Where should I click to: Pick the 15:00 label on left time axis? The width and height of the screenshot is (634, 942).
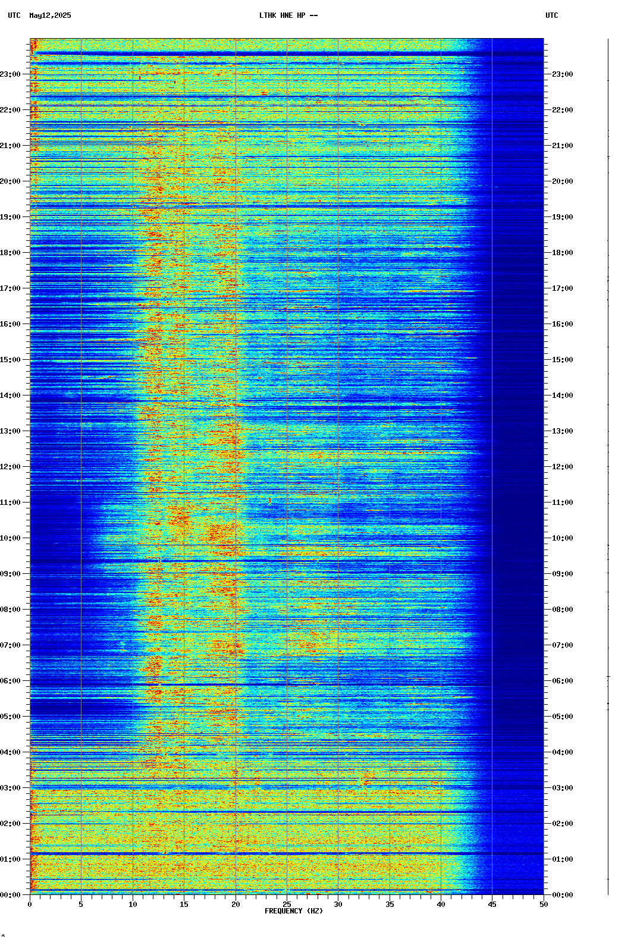(x=10, y=360)
